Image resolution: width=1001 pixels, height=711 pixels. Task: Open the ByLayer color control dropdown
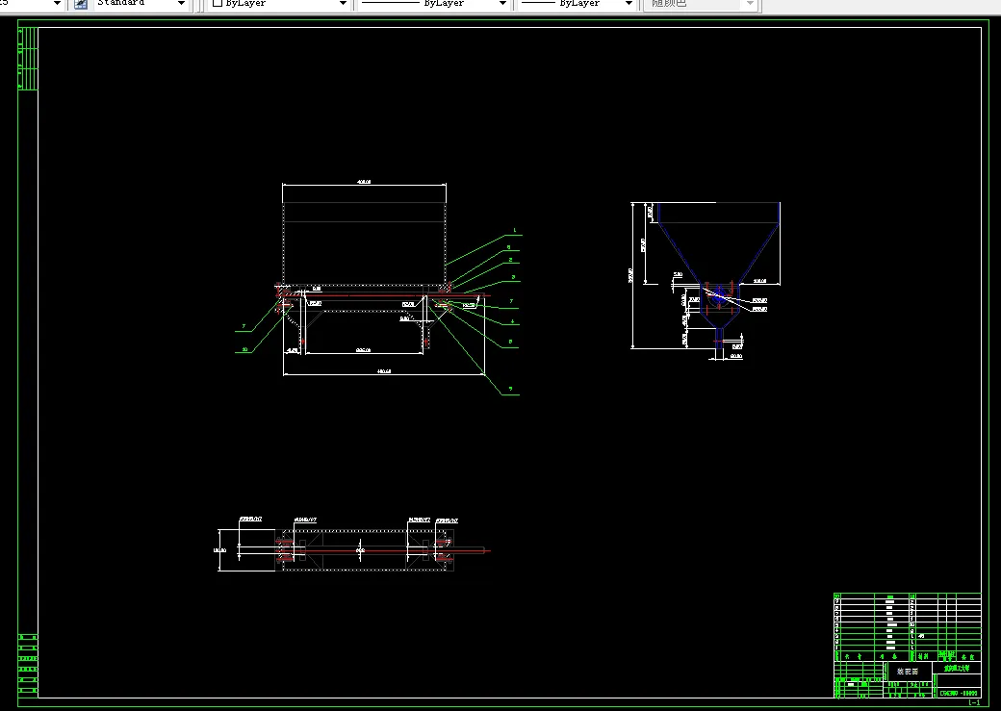tap(343, 4)
